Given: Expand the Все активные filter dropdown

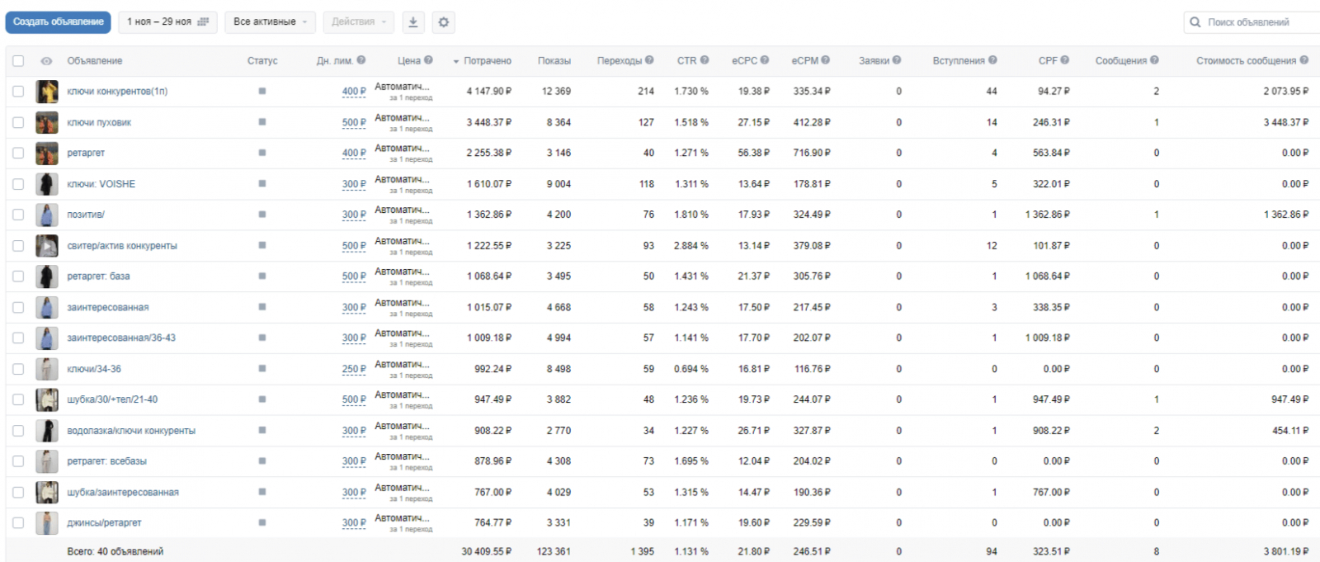Looking at the screenshot, I should pyautogui.click(x=270, y=22).
